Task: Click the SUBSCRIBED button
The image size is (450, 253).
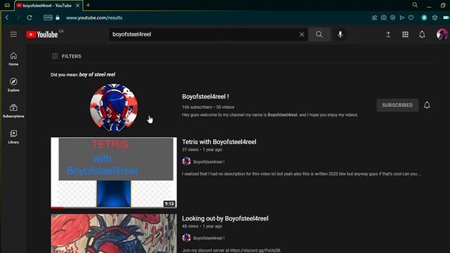Action: [397, 105]
